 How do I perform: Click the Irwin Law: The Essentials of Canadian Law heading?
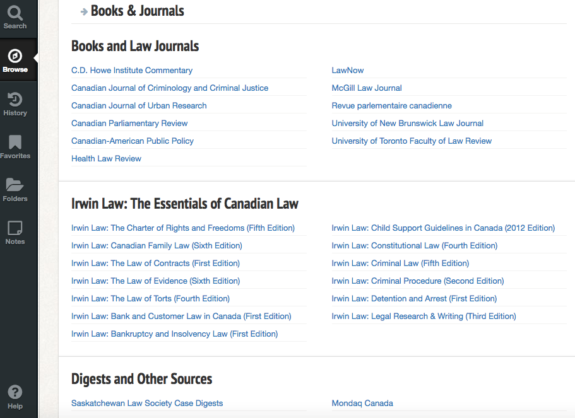[185, 204]
